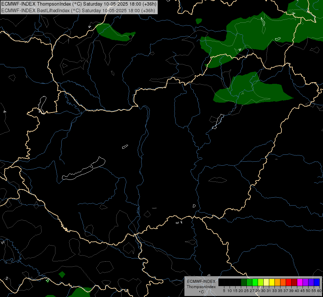This screenshot has height=297, width=323.
Task: Click the ThompsonIndex label in the legend
Action: click(x=201, y=287)
